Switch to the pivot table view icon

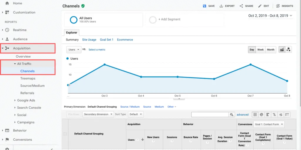click(x=287, y=114)
